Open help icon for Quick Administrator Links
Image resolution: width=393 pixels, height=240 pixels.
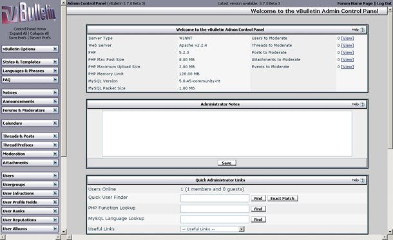pyautogui.click(x=363, y=180)
